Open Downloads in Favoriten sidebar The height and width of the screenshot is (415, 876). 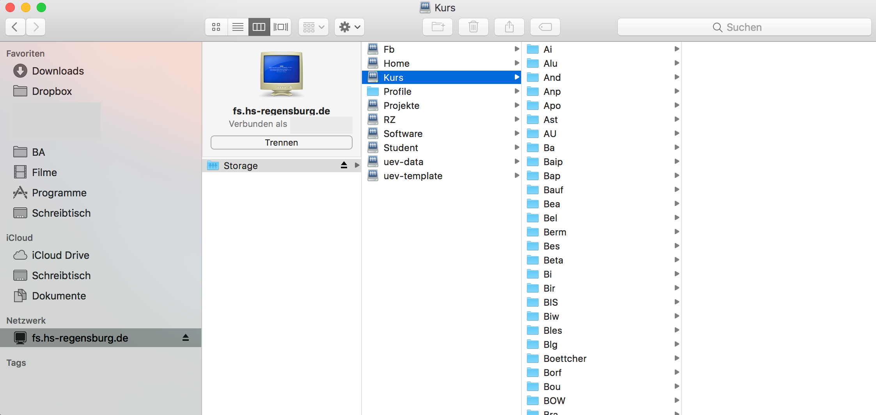pos(58,71)
